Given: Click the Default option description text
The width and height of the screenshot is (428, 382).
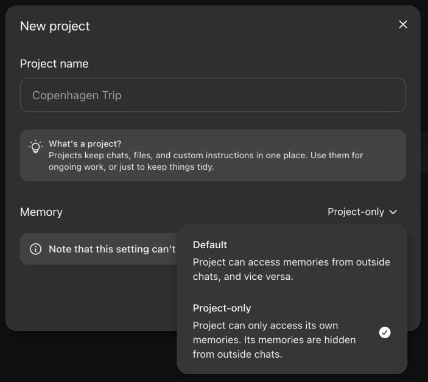Looking at the screenshot, I should (x=291, y=269).
